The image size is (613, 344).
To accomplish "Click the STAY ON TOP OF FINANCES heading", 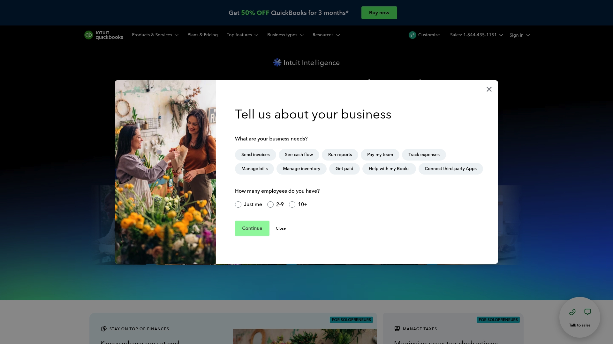I will 139,329.
